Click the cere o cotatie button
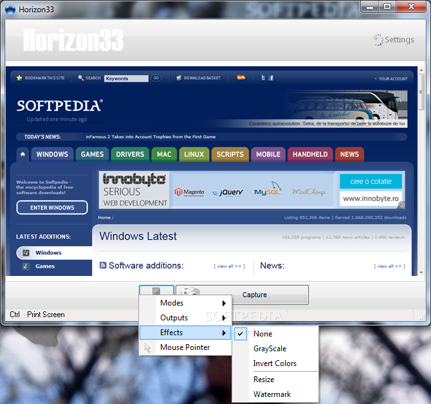The image size is (431, 404). pyautogui.click(x=371, y=181)
